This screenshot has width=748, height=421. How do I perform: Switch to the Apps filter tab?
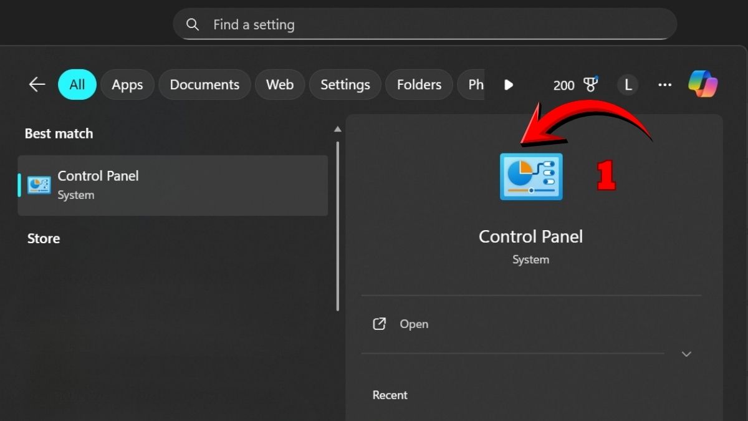tap(127, 85)
